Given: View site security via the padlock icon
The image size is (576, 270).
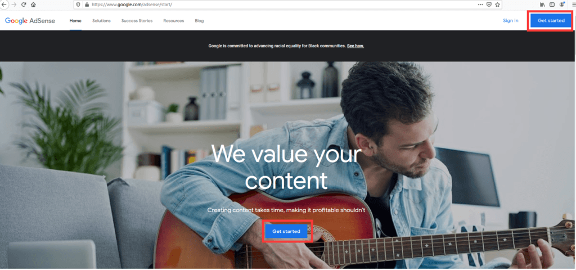Looking at the screenshot, I should 87,4.
